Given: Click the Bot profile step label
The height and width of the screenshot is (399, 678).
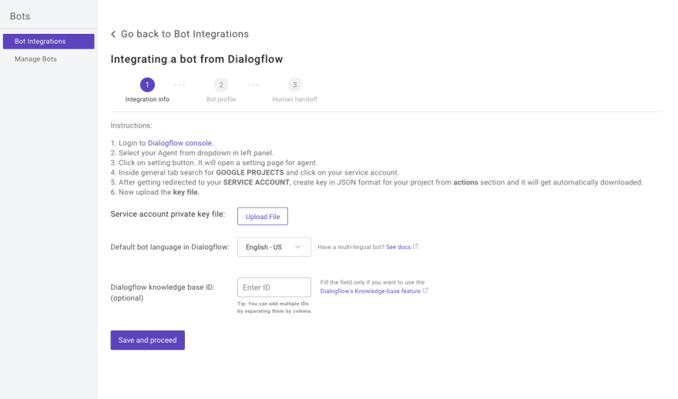Looking at the screenshot, I should pos(221,99).
